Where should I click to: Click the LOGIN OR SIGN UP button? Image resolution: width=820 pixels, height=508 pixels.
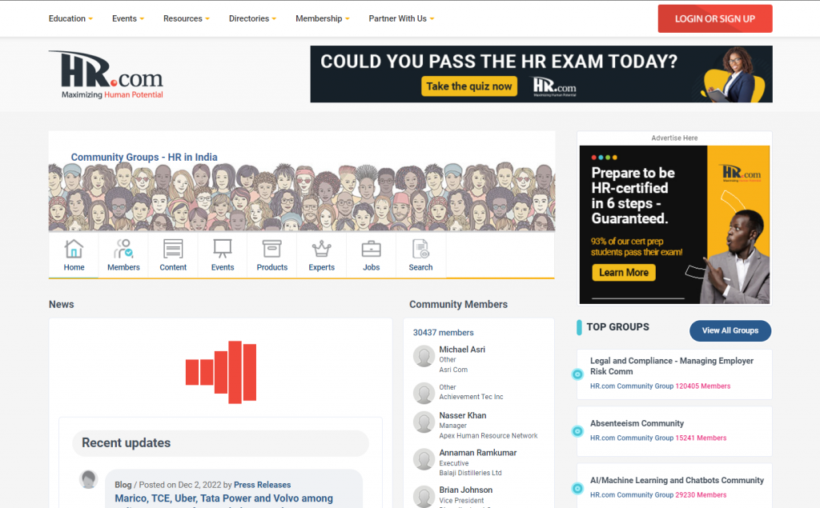tap(714, 18)
